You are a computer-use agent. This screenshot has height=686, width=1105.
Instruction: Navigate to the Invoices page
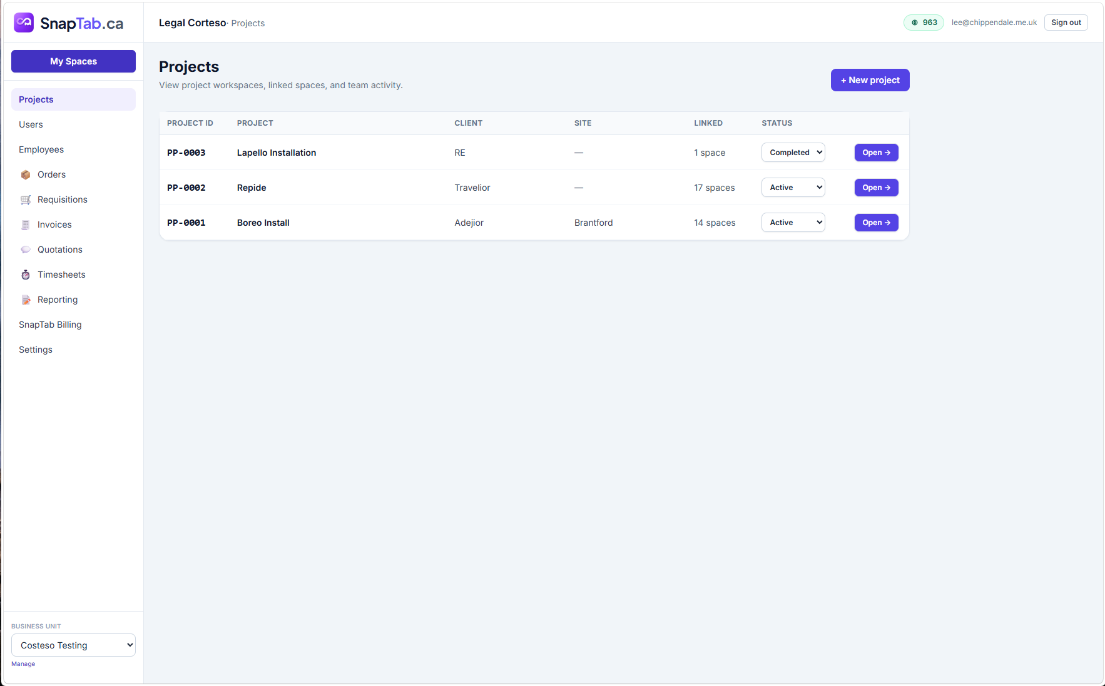(73, 224)
